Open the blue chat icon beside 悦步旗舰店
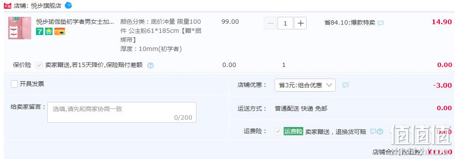Viewport: 455px width, 159px height. 68,5
